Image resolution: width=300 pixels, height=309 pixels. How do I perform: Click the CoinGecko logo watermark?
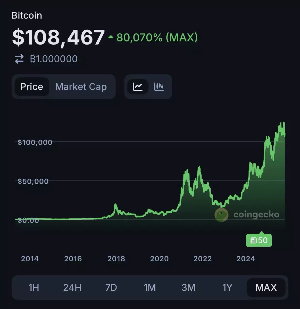pos(221,215)
